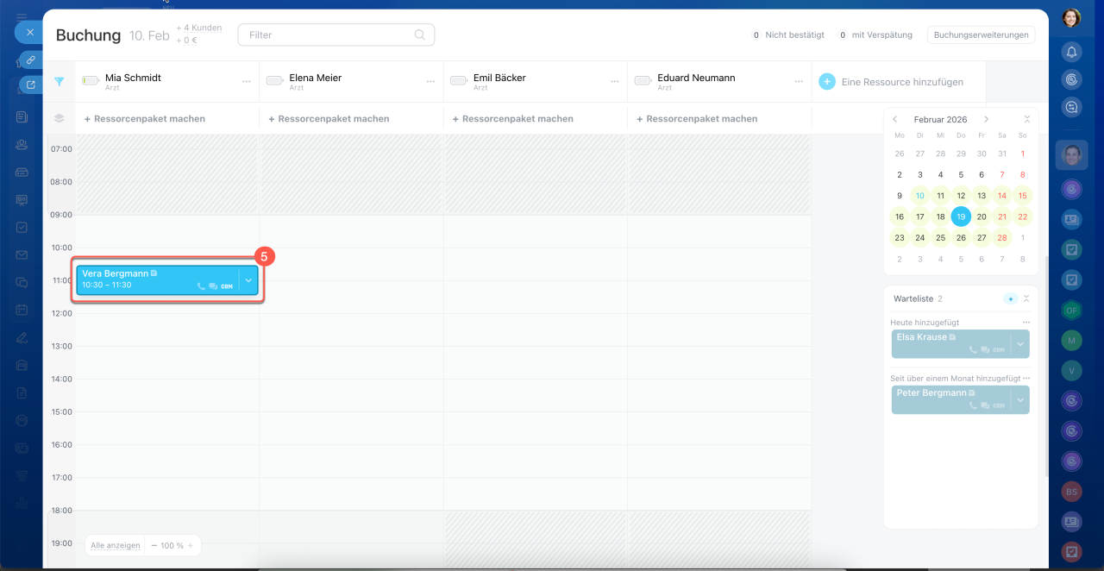Collapse the mini calendar panel
1104x571 pixels.
click(x=1026, y=119)
